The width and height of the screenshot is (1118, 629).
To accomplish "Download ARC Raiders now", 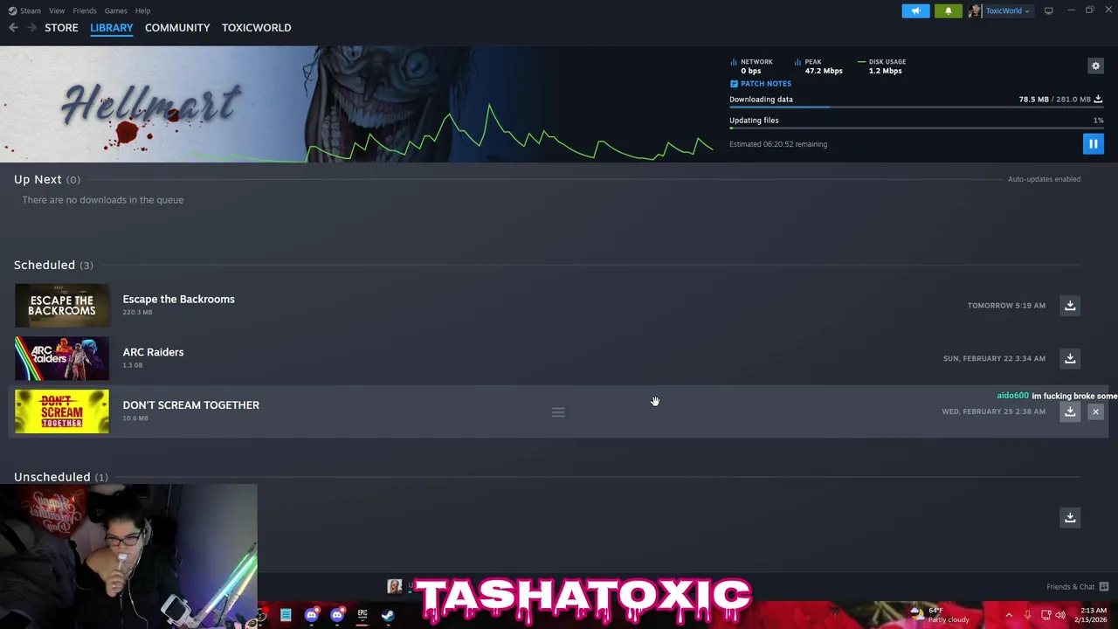I will point(1070,358).
